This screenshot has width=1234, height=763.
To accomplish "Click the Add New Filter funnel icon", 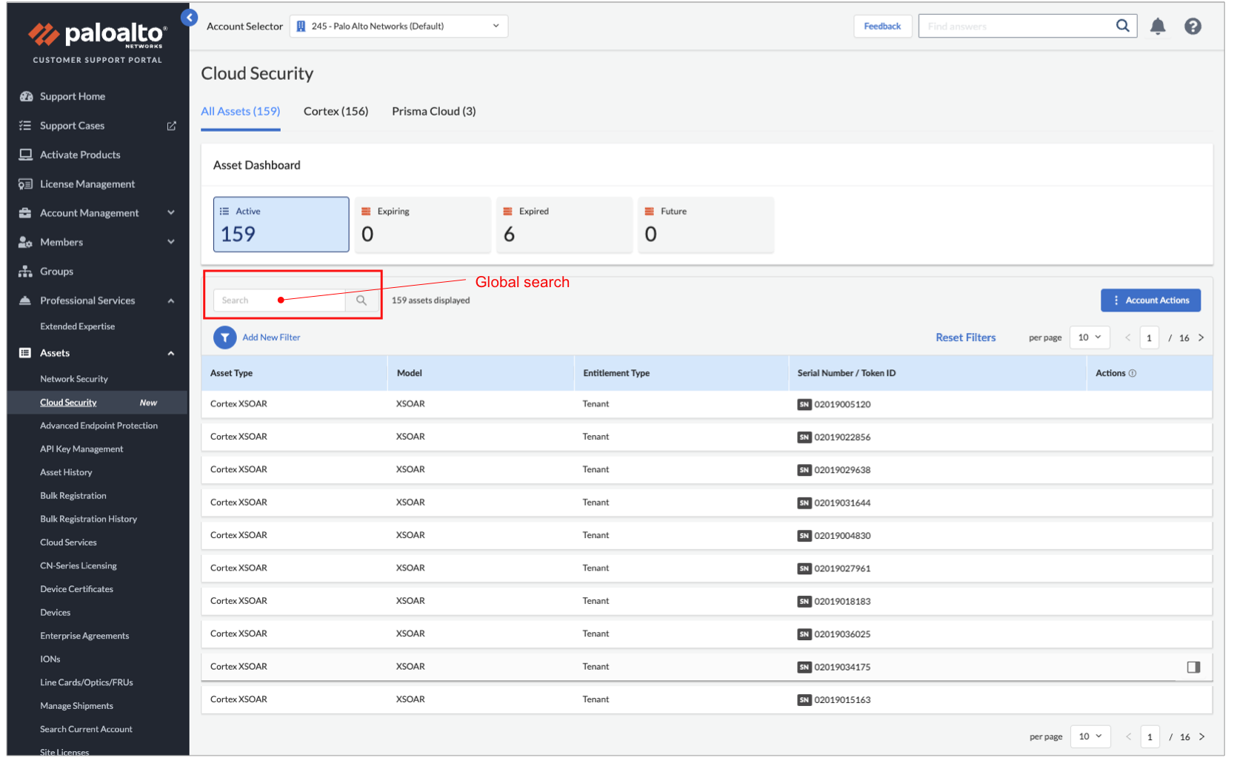I will coord(224,337).
